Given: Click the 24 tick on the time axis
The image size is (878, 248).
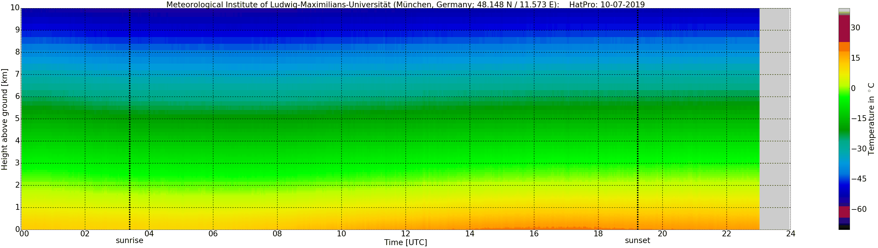Looking at the screenshot, I should (x=790, y=234).
